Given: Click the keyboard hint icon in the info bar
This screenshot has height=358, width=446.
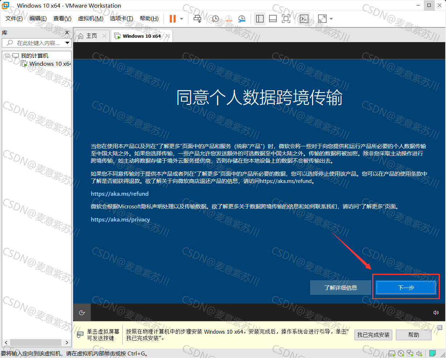Looking at the screenshot, I should click(80, 335).
